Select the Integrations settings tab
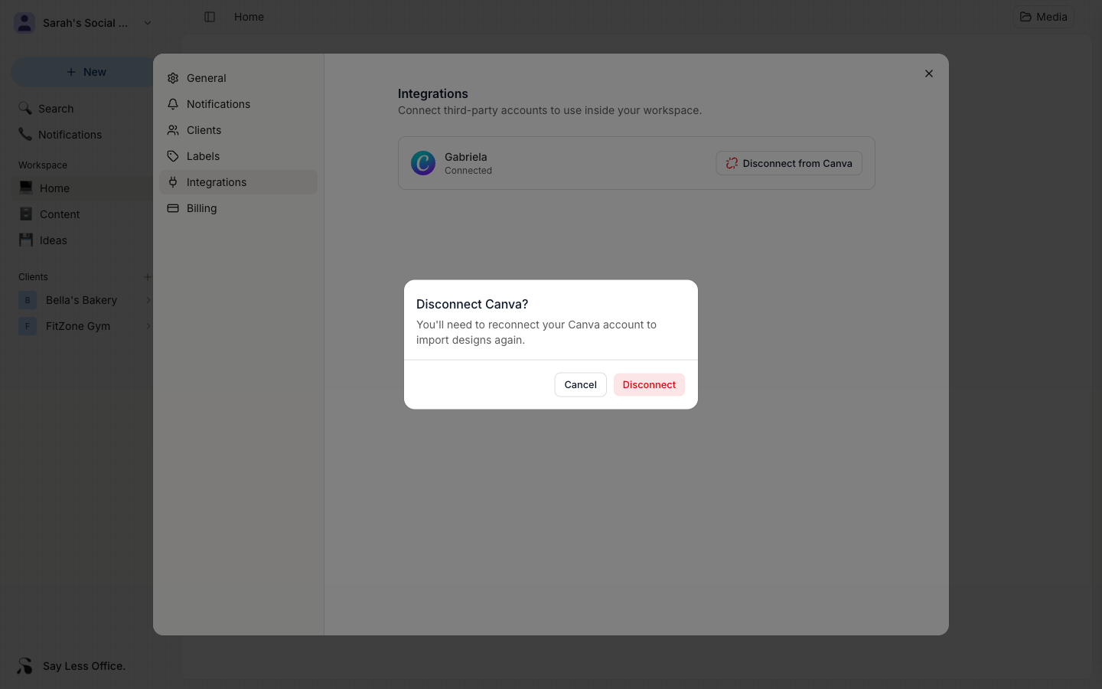Viewport: 1102px width, 689px height. coord(238,182)
